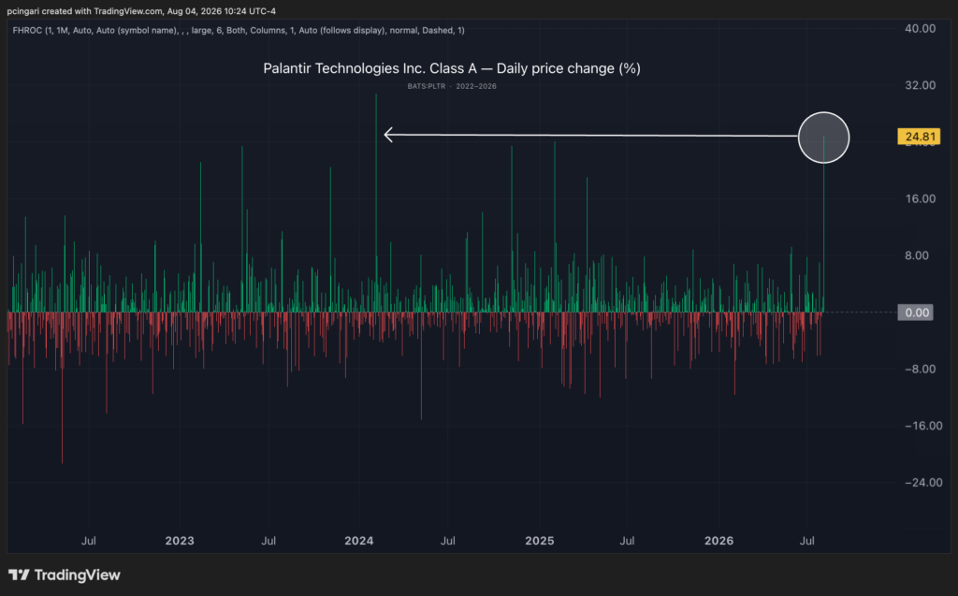
Task: Click the yellow 24.81 price label
Action: click(x=919, y=137)
